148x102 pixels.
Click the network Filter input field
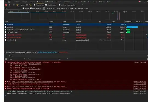(13, 8)
